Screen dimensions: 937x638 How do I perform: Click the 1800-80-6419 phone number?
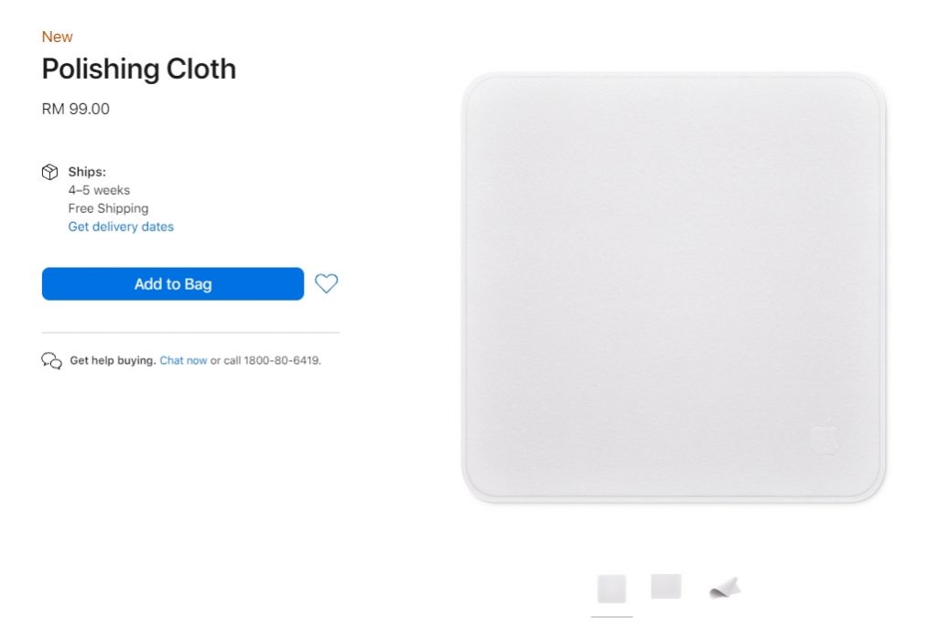[282, 360]
